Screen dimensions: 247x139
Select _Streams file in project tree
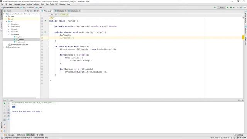tap(21, 39)
